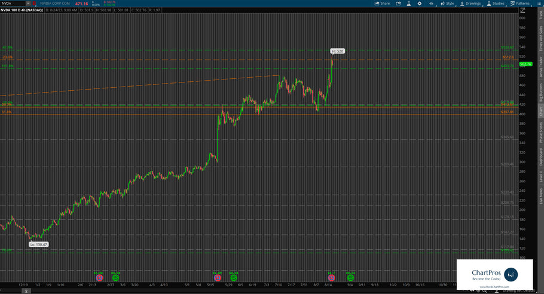Open the 4h timeframe selector
544x294 pixels.
click(431, 4)
